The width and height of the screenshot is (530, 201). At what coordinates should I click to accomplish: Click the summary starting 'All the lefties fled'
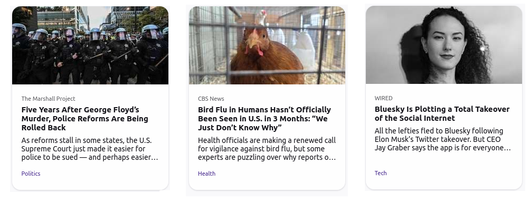[x=442, y=139]
